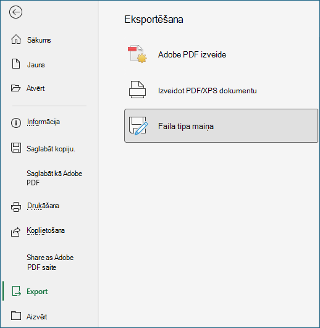Click the Koplietošana share icon
Viewport: 320px width, 328px height.
[15, 232]
